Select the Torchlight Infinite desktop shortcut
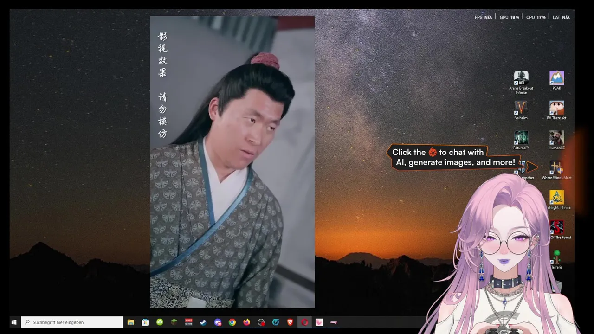Image resolution: width=594 pixels, height=334 pixels. (x=558, y=200)
